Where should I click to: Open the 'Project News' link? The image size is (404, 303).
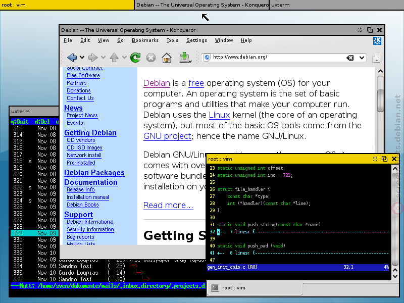(x=82, y=116)
